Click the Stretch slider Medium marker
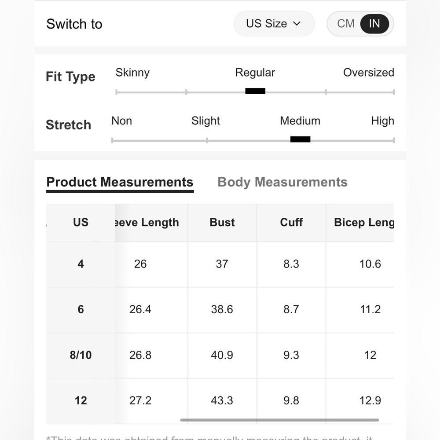The width and height of the screenshot is (440, 440). click(x=300, y=139)
